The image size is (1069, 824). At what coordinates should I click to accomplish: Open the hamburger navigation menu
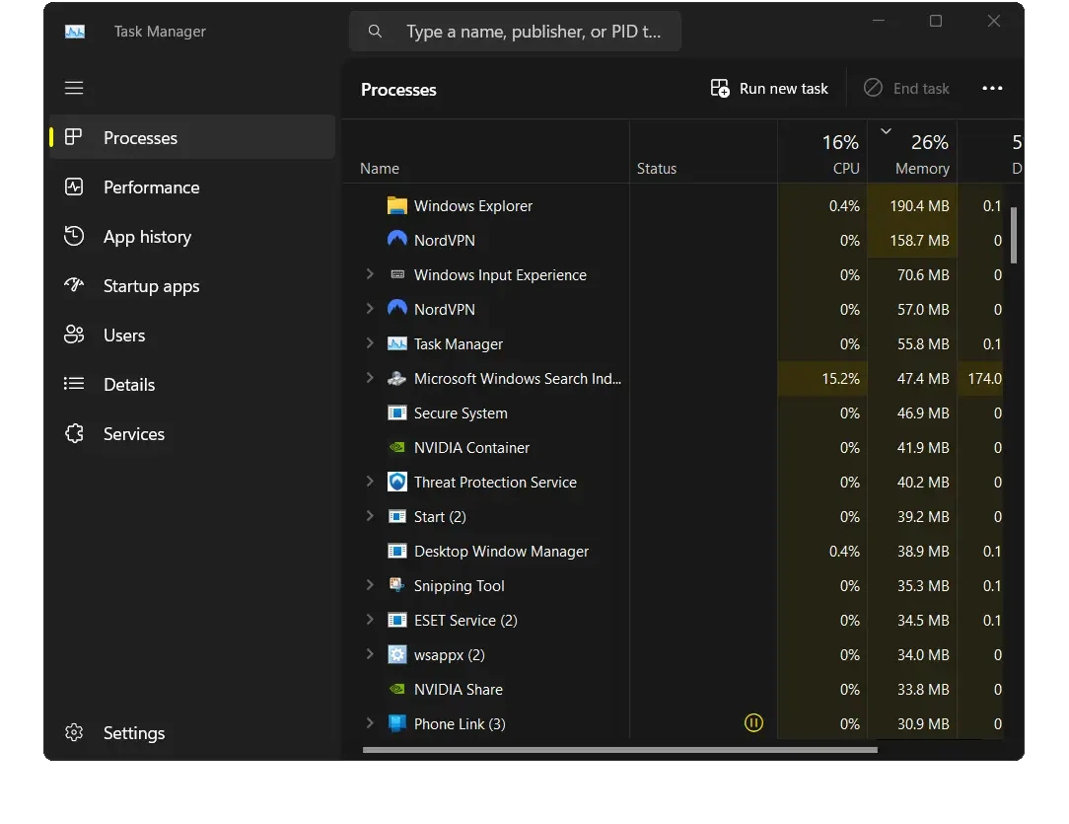point(74,88)
